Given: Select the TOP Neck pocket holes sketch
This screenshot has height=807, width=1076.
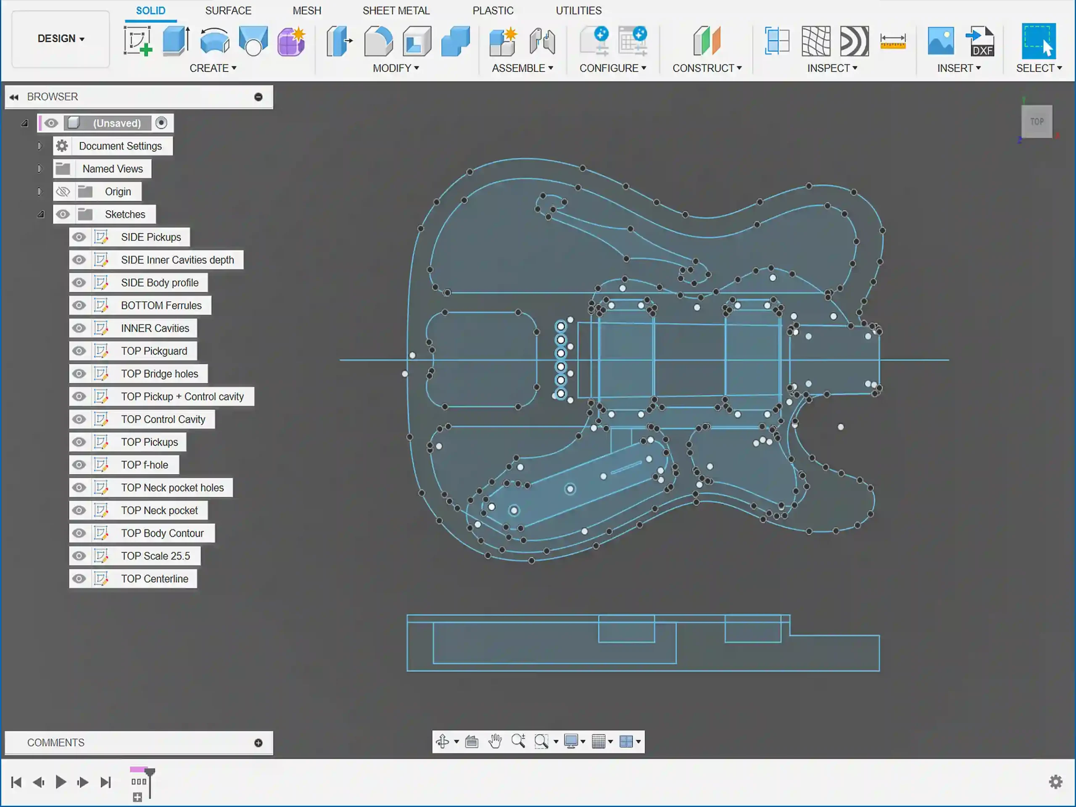Looking at the screenshot, I should point(172,488).
